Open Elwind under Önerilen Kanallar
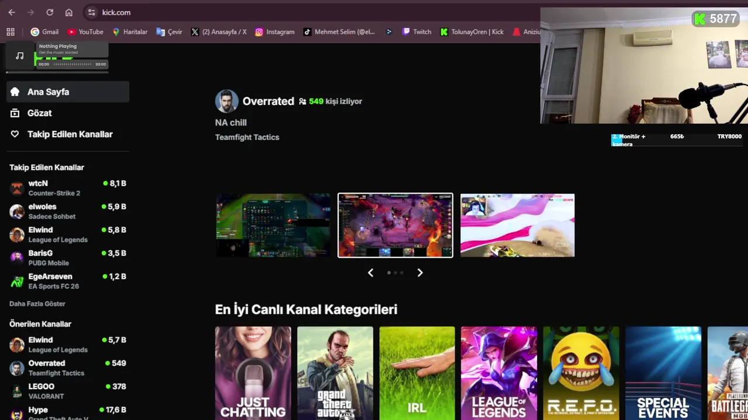Viewport: 748px width, 420px height. coord(68,344)
